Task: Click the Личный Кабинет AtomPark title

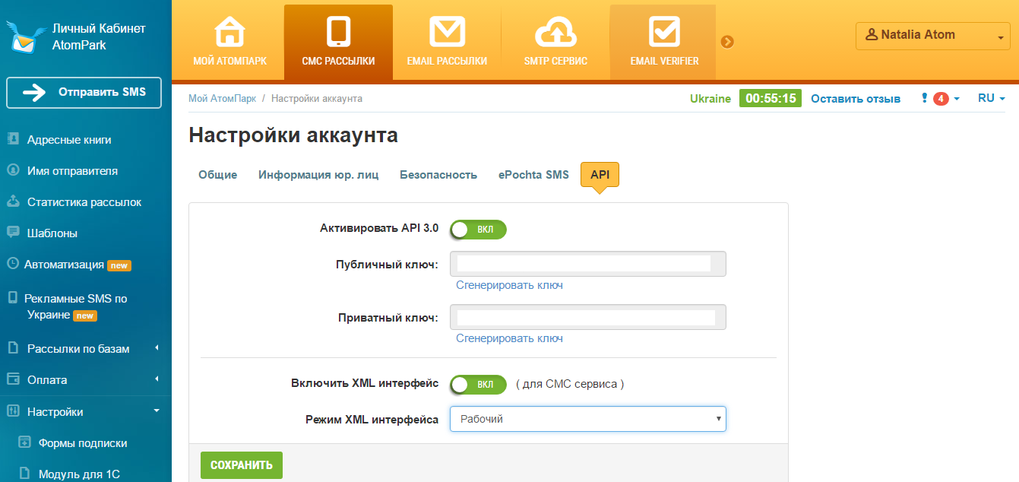Action: [x=99, y=36]
